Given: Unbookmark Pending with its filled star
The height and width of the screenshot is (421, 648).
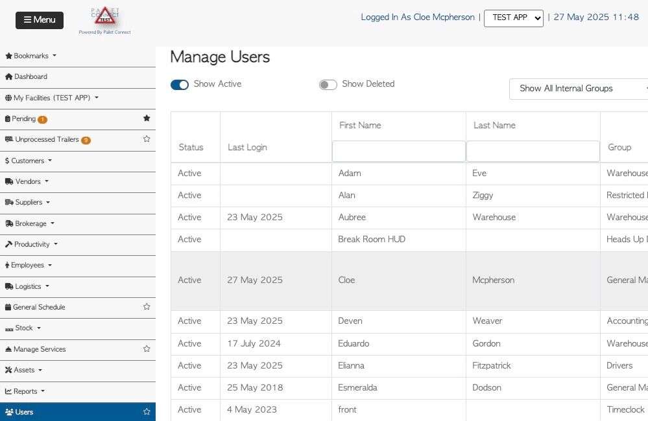Looking at the screenshot, I should coord(147,118).
